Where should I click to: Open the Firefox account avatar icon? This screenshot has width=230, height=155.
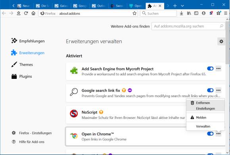203,13
